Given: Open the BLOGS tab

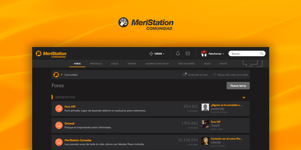Looking at the screenshot, I should click(207, 64).
